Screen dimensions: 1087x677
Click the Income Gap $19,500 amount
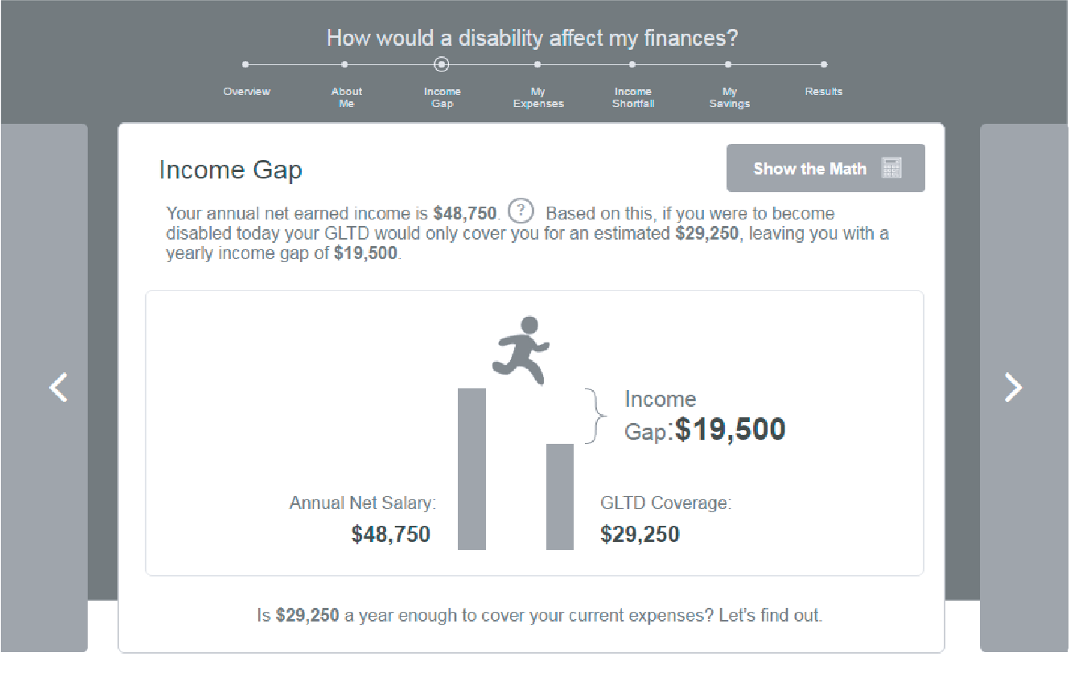(x=730, y=429)
